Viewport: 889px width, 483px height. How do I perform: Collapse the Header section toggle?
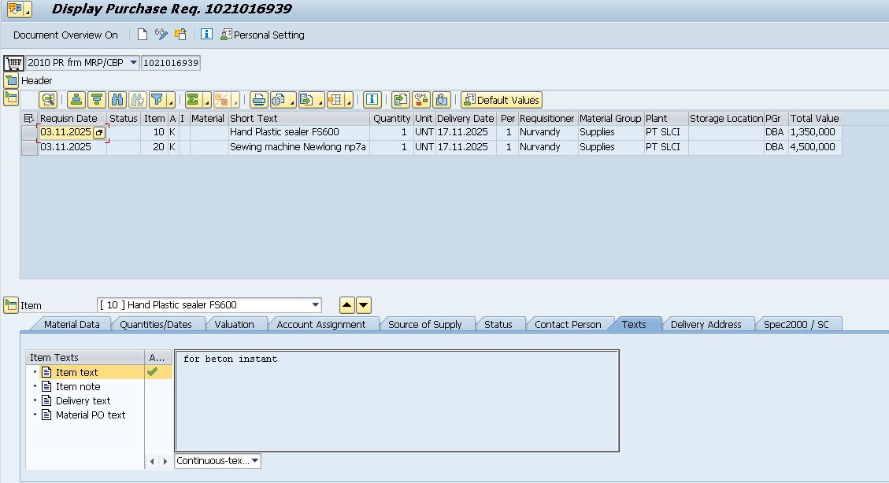click(x=11, y=80)
